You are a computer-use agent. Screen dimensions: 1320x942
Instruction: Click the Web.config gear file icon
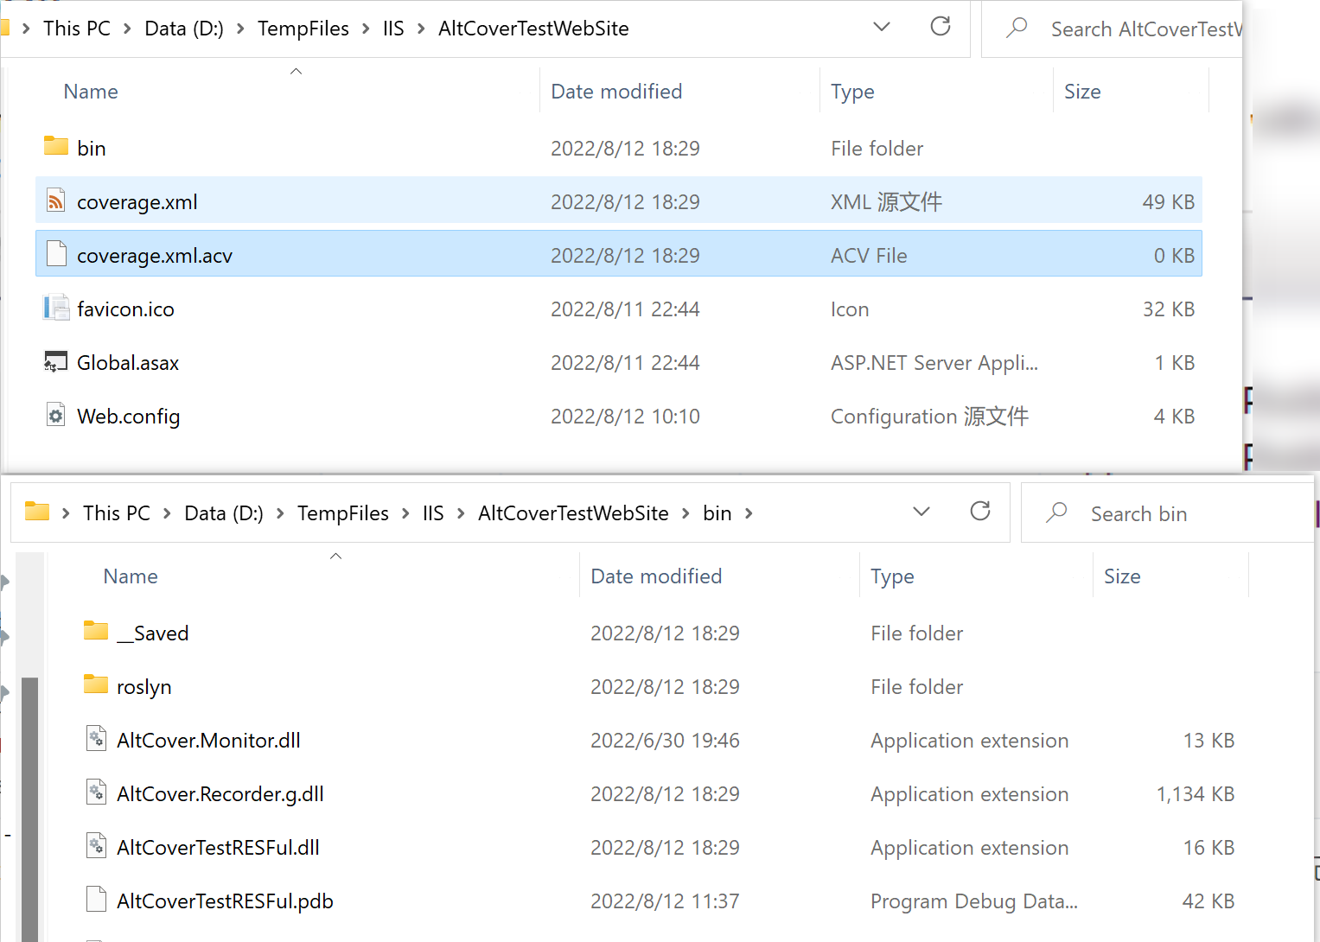(x=56, y=415)
